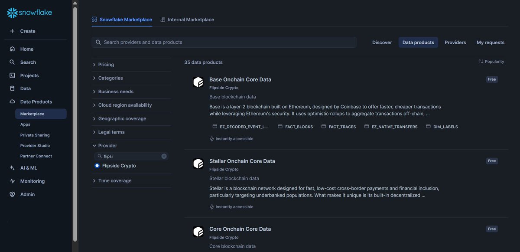
Task: Open My requests view
Action: point(491,43)
